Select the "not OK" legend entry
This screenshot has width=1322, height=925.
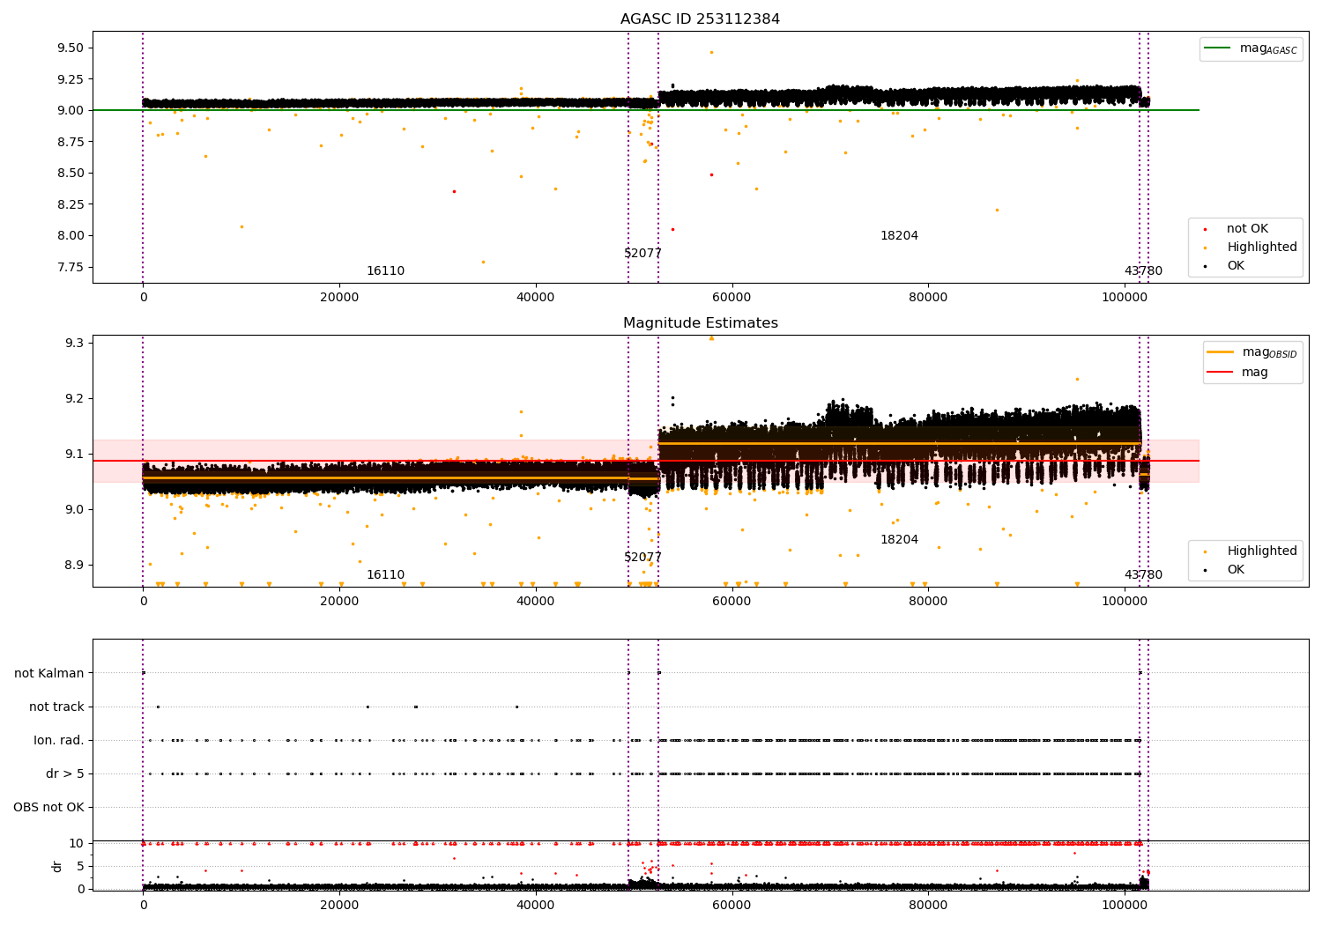1247,229
